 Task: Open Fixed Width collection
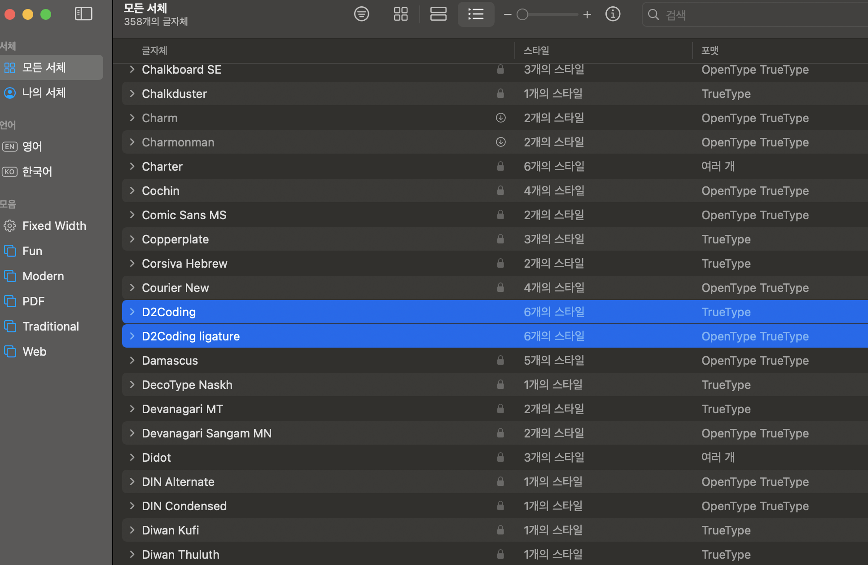tap(51, 225)
